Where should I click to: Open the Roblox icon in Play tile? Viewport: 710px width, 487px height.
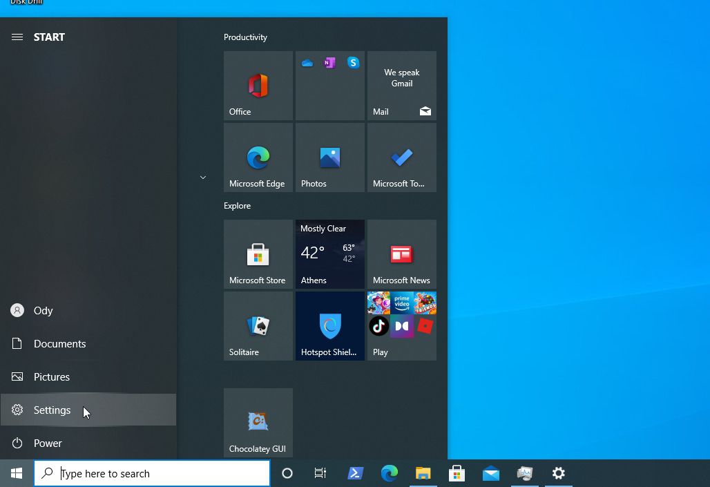pyautogui.click(x=425, y=326)
